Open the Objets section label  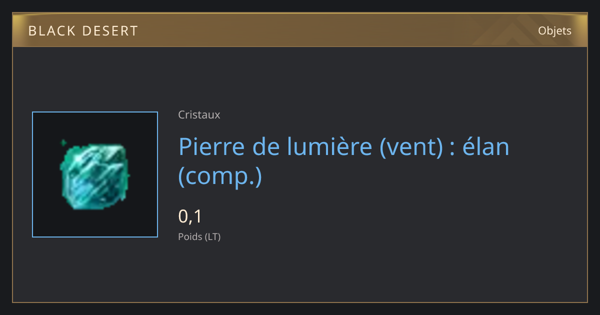pyautogui.click(x=554, y=30)
